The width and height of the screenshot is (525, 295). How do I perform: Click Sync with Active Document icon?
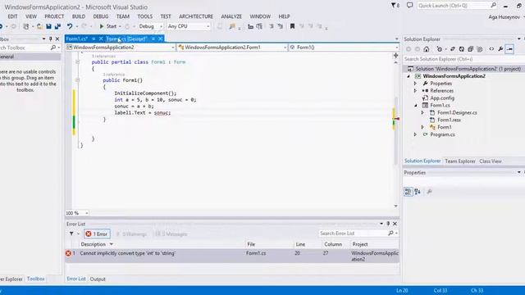tap(452, 49)
